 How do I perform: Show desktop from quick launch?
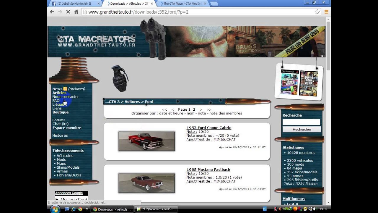(x=67, y=209)
